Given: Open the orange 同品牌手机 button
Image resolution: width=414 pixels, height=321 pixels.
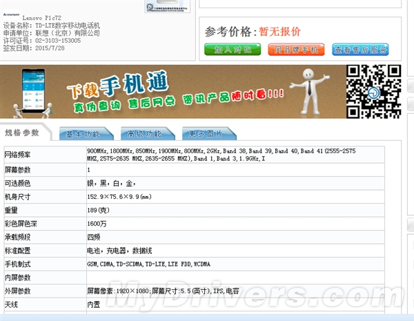Looking at the screenshot, I should tap(296, 50).
